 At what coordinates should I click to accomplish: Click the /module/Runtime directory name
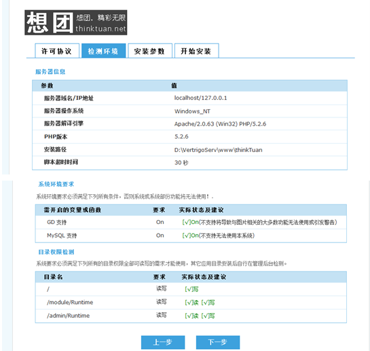(70, 302)
